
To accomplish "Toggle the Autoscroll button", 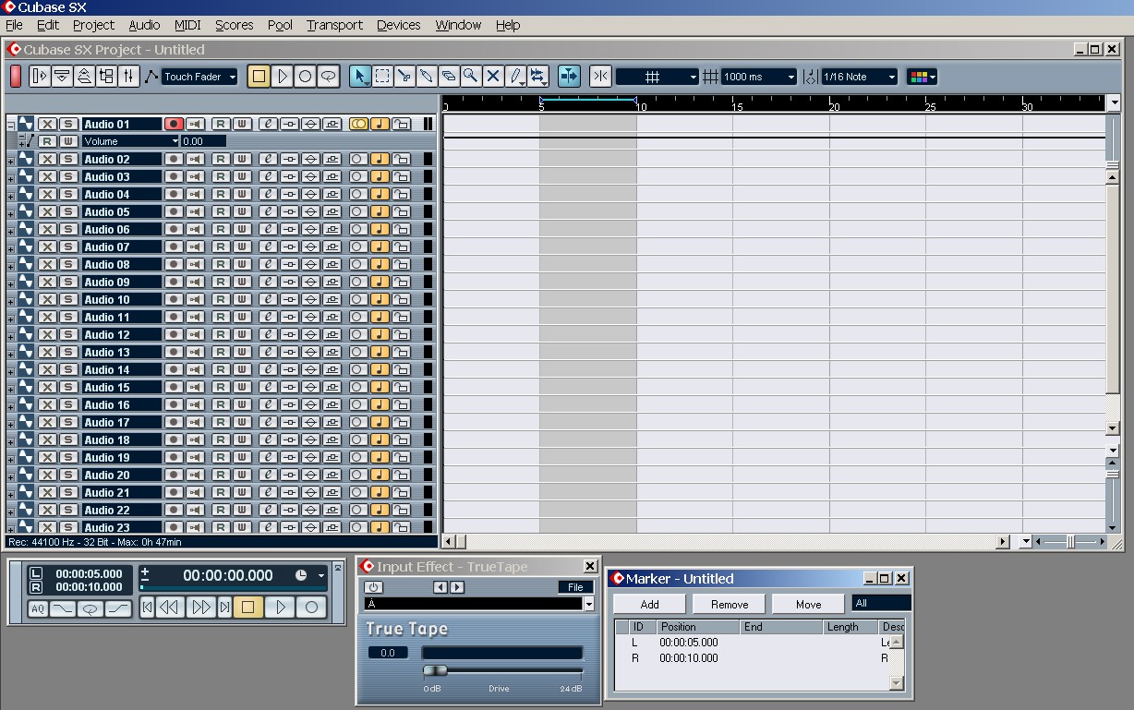I will click(569, 77).
